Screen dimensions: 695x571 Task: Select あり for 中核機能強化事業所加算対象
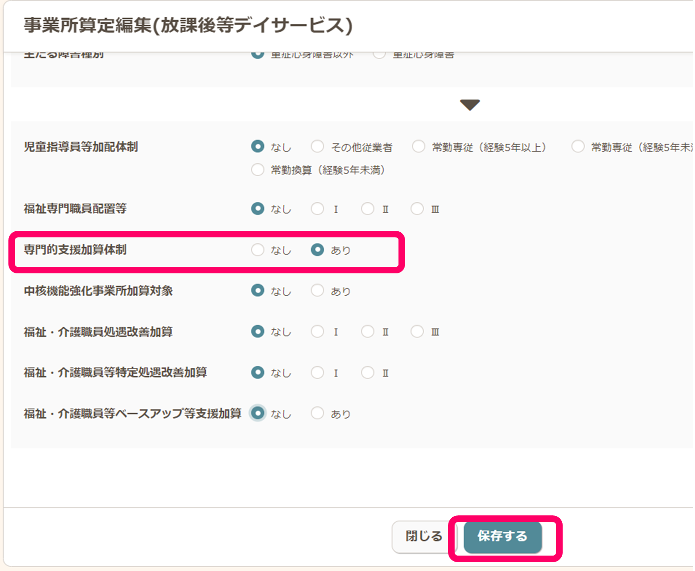pyautogui.click(x=318, y=291)
